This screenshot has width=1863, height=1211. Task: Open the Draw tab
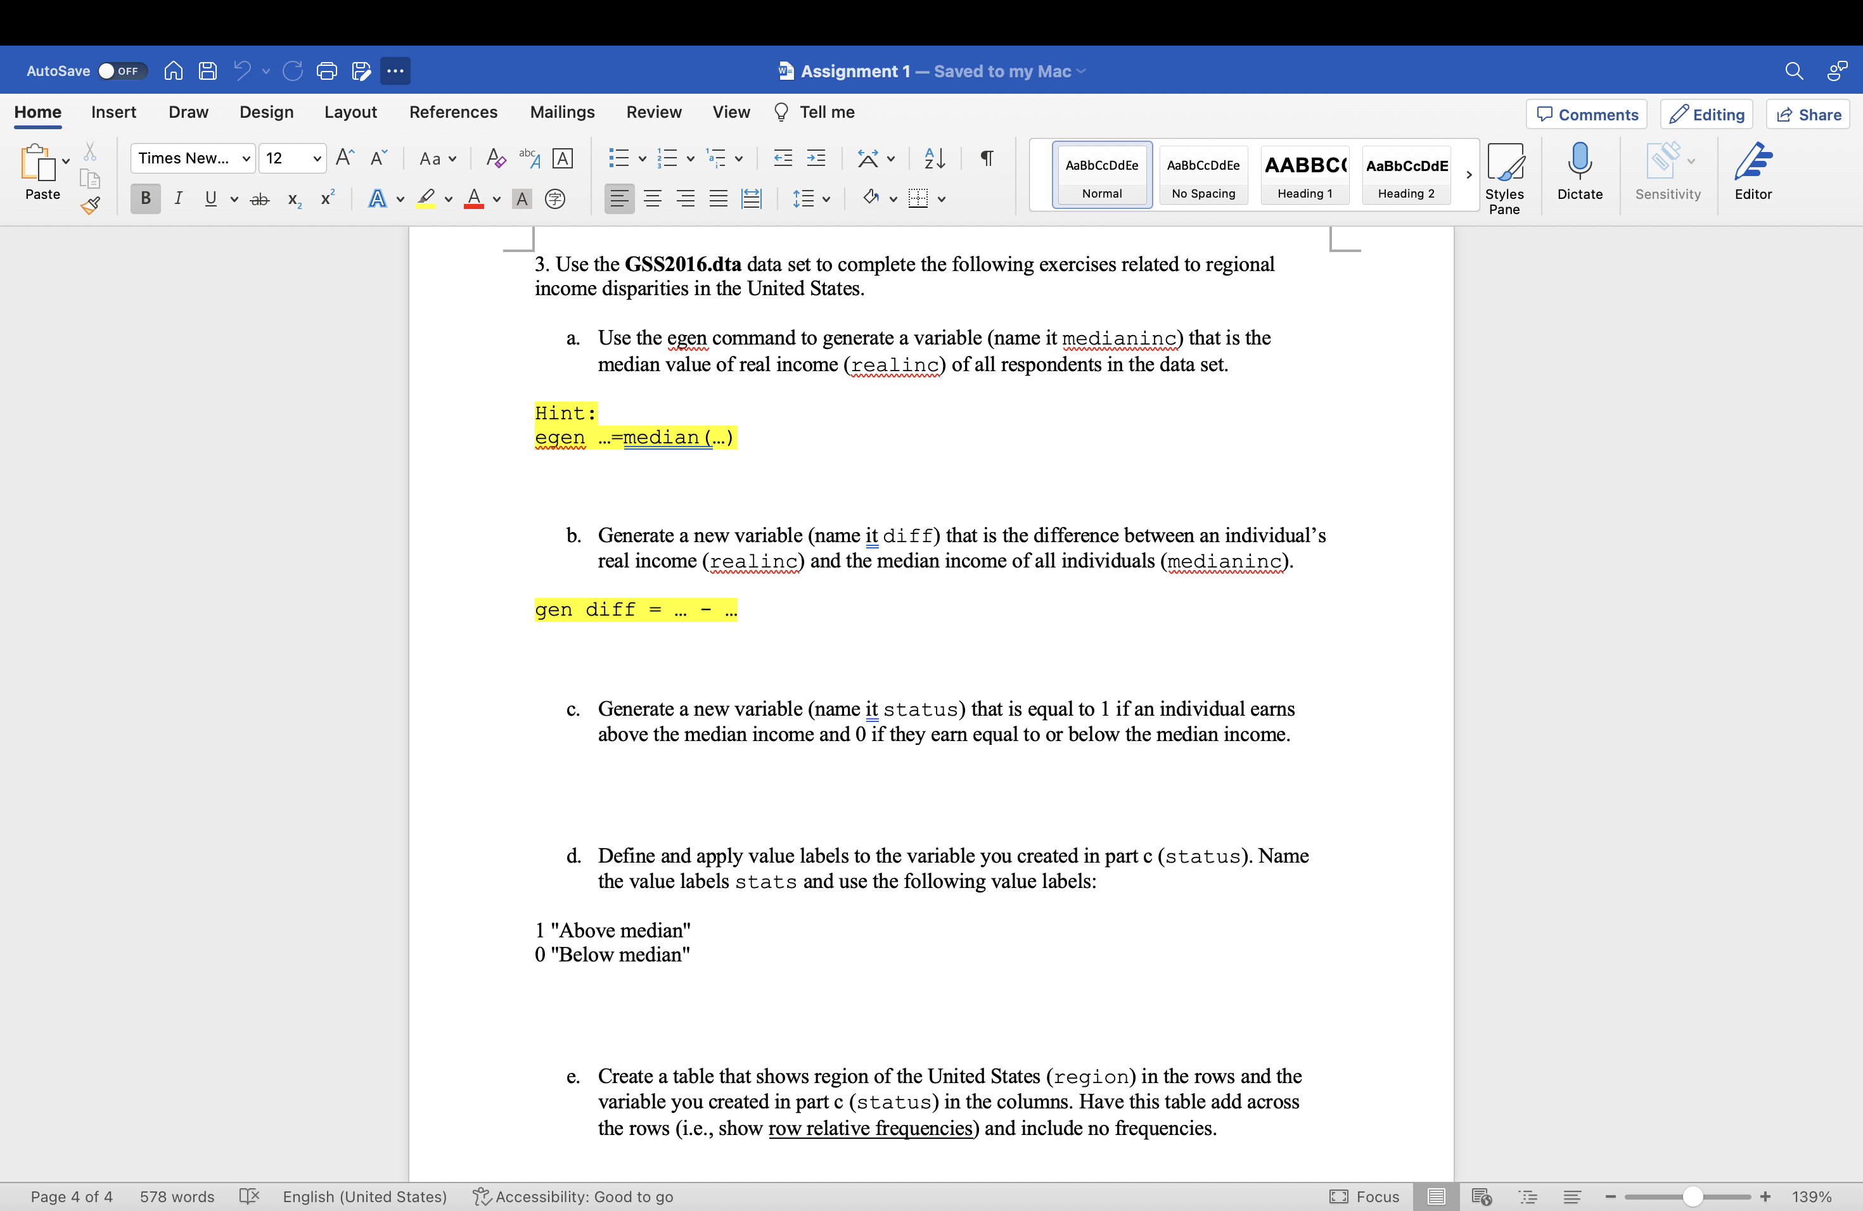188,112
